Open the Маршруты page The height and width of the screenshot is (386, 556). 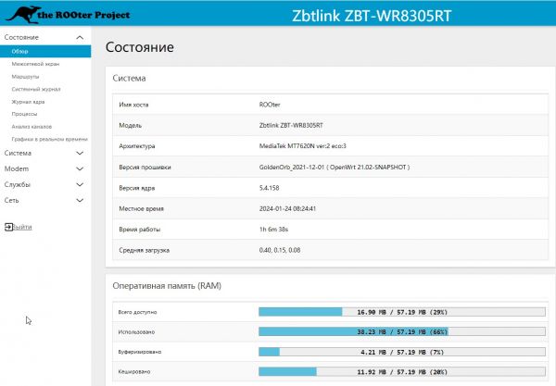(x=25, y=77)
